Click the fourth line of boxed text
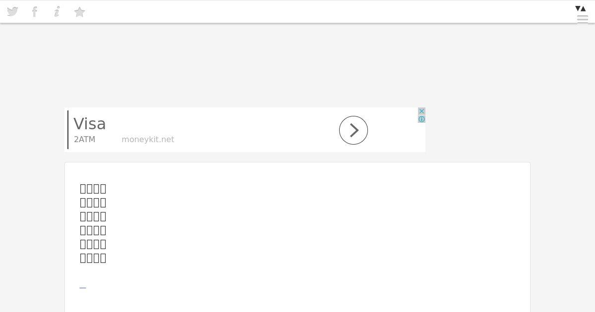This screenshot has width=595, height=312. pos(93,230)
